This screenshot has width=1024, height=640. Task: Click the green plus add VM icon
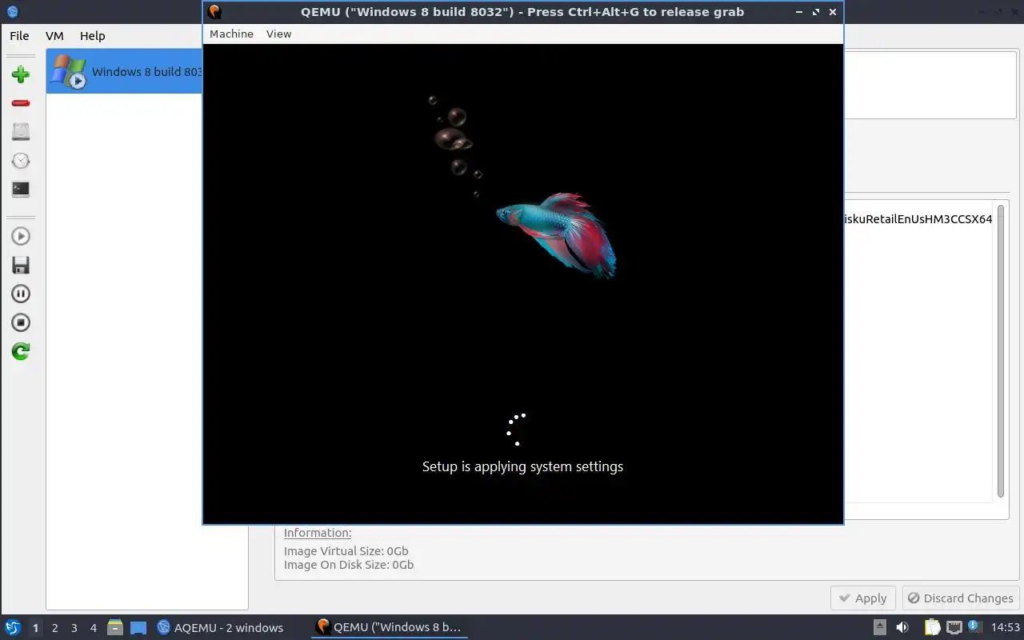click(x=21, y=74)
